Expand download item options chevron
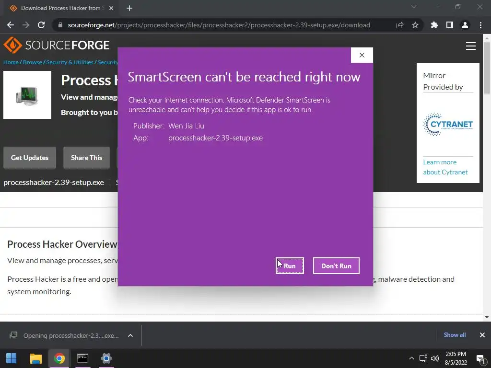The image size is (491, 368). click(x=130, y=335)
